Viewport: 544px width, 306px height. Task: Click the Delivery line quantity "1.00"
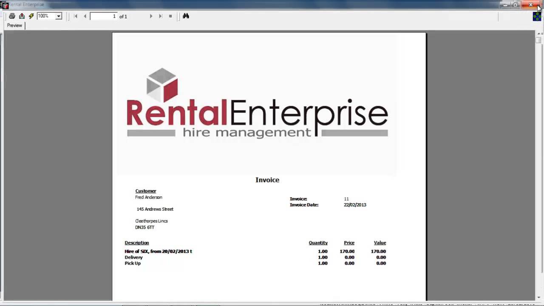point(323,258)
